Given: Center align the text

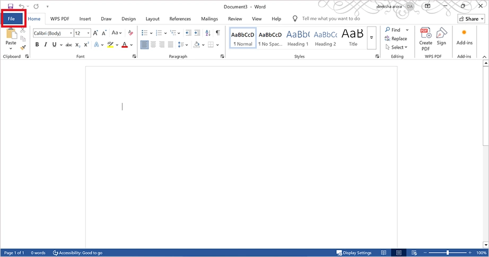Looking at the screenshot, I should point(153,45).
